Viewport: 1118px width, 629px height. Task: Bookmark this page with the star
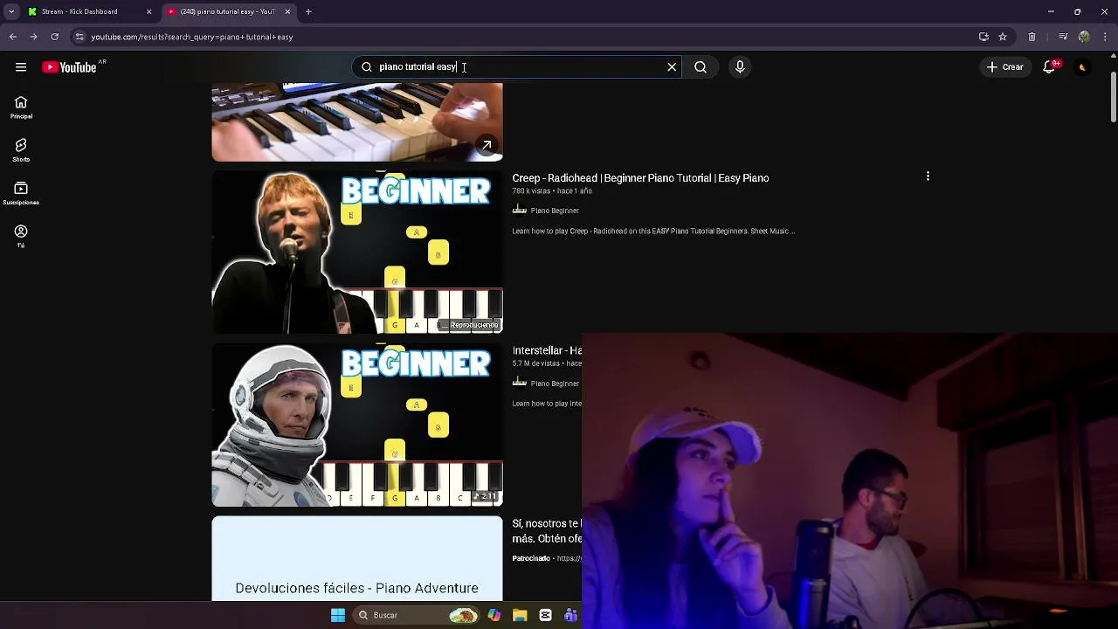point(1003,37)
